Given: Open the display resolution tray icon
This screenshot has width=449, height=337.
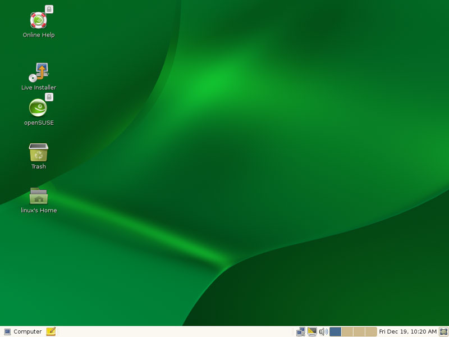Looking at the screenshot, I should click(312, 331).
